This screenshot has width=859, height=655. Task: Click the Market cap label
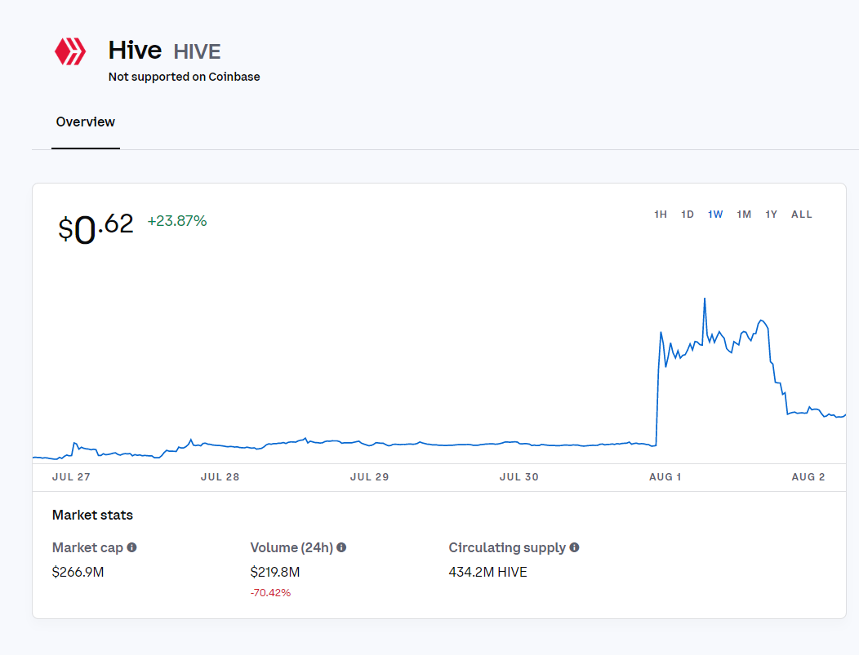click(87, 548)
